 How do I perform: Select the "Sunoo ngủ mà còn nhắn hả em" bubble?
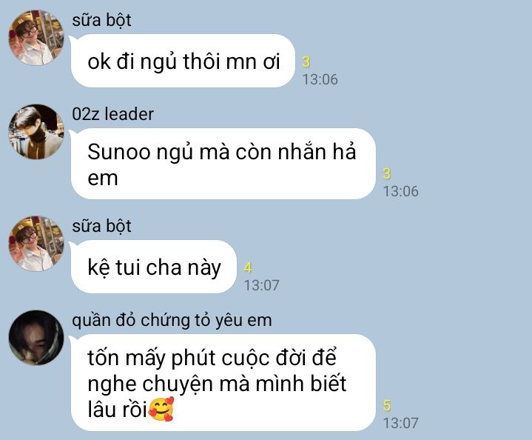223,164
